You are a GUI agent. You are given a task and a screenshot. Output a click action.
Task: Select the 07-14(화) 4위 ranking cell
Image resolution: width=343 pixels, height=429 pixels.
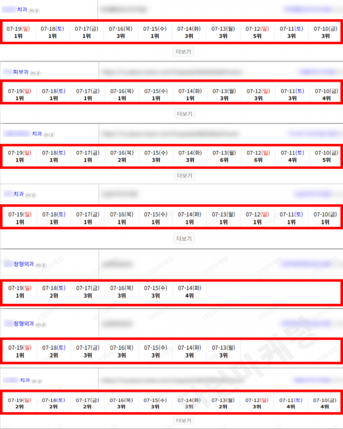(190, 292)
